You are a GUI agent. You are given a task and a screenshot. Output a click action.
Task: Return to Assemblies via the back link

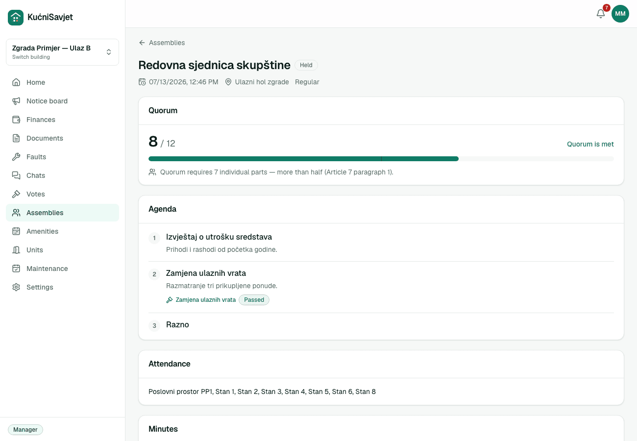click(162, 43)
